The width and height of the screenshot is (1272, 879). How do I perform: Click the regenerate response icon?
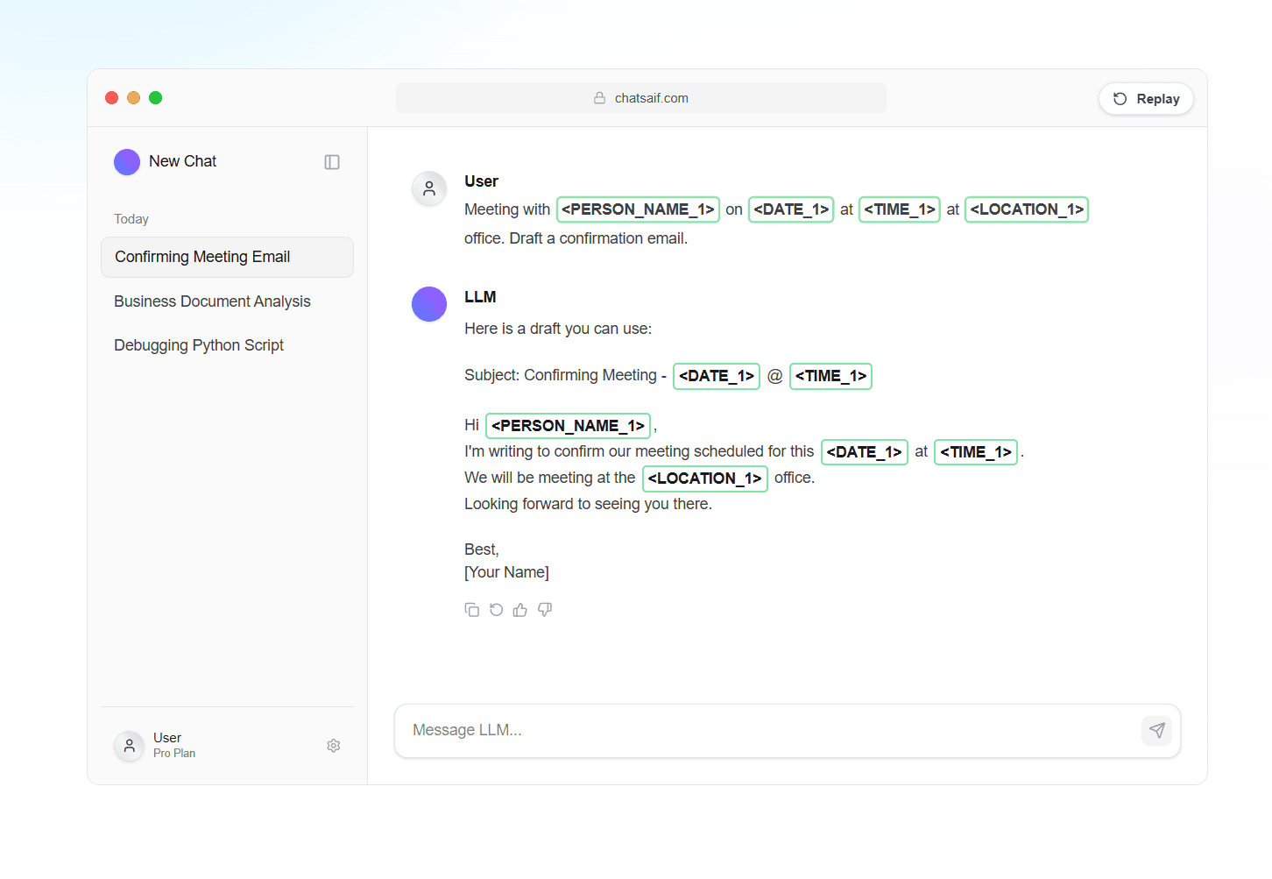tap(496, 609)
